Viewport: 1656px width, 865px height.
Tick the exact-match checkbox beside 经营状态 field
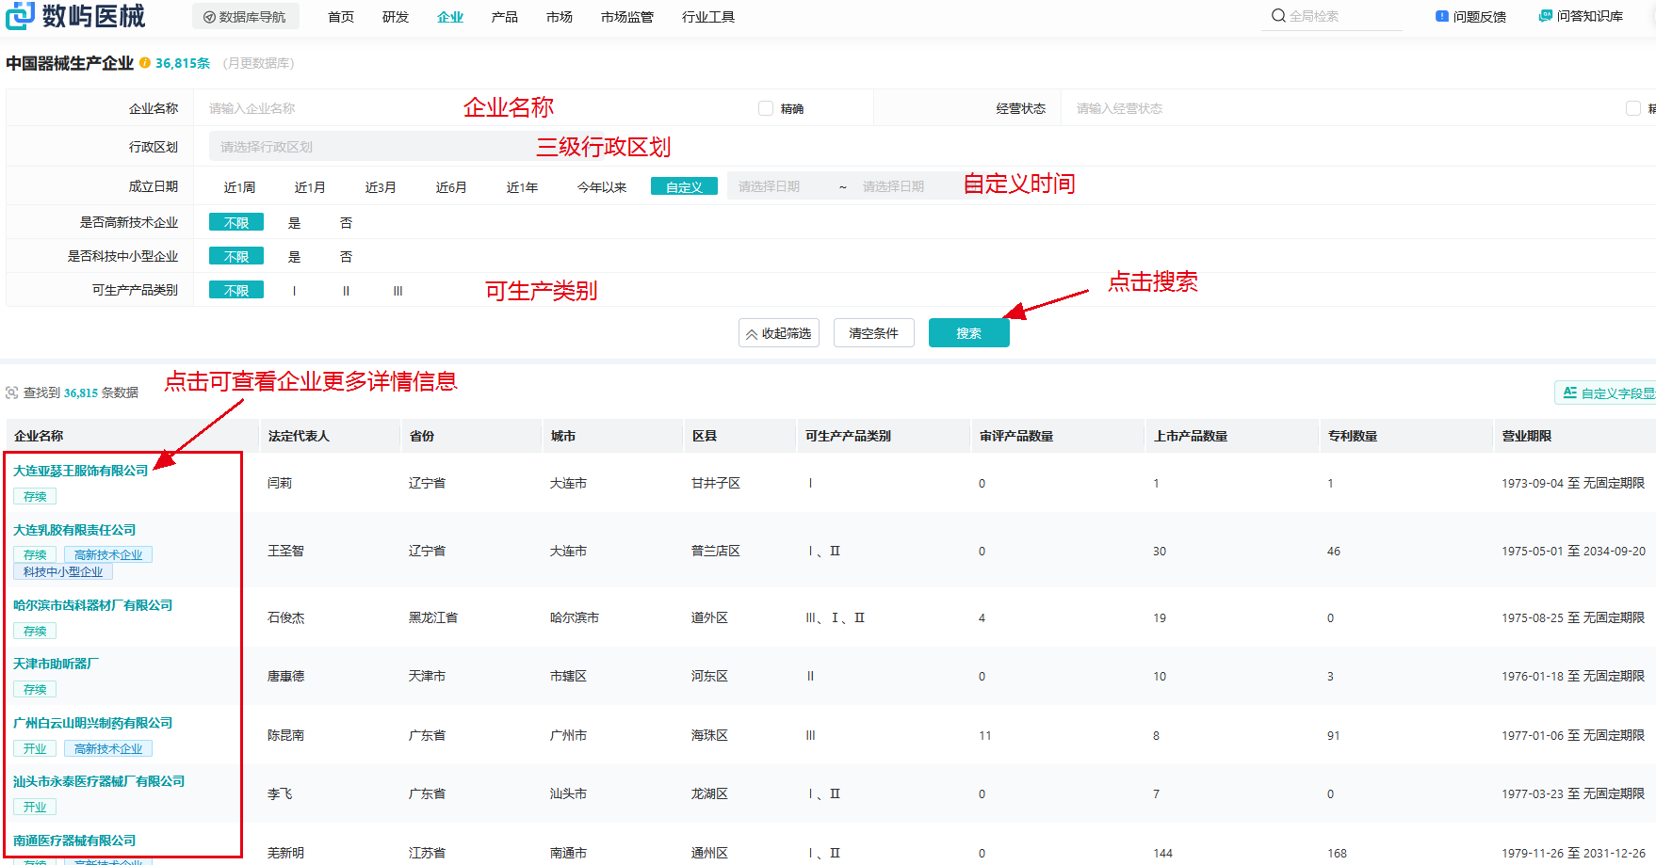pos(1632,108)
